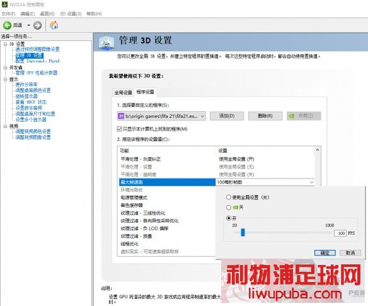Open the 帮助(H) menu

coord(94,14)
